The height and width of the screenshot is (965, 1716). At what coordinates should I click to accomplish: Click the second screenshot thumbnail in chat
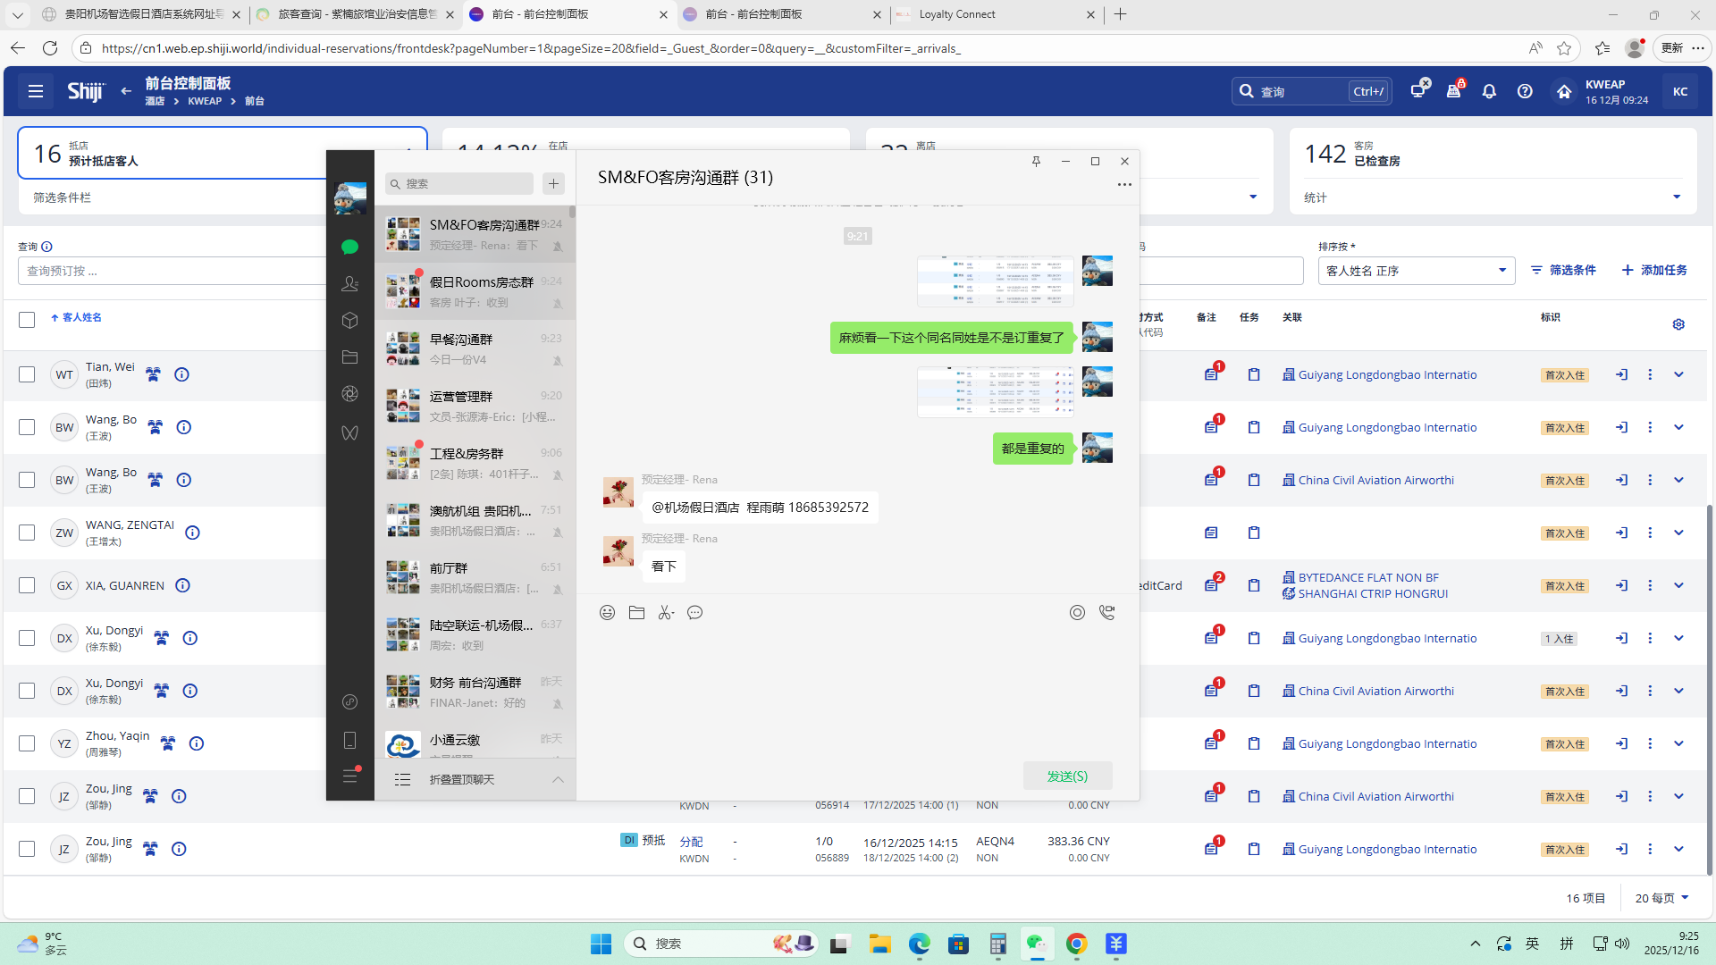[995, 391]
